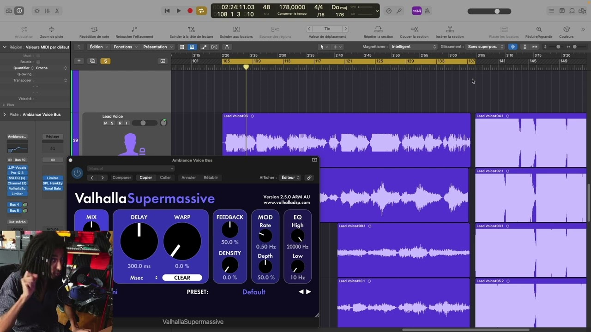Collapse the Région Valeurs MIDI par défaut section
This screenshot has width=591, height=332.
pos(5,47)
